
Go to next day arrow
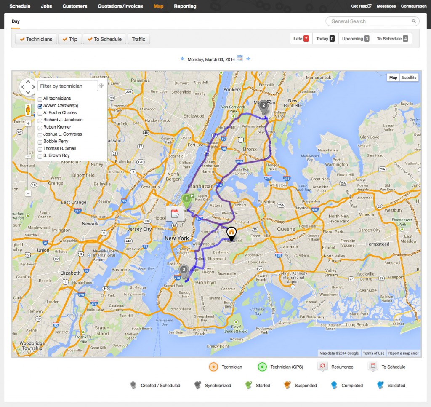[x=248, y=59]
